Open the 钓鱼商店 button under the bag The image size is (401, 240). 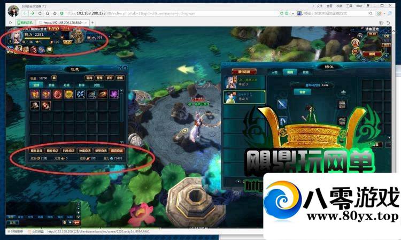click(x=68, y=151)
